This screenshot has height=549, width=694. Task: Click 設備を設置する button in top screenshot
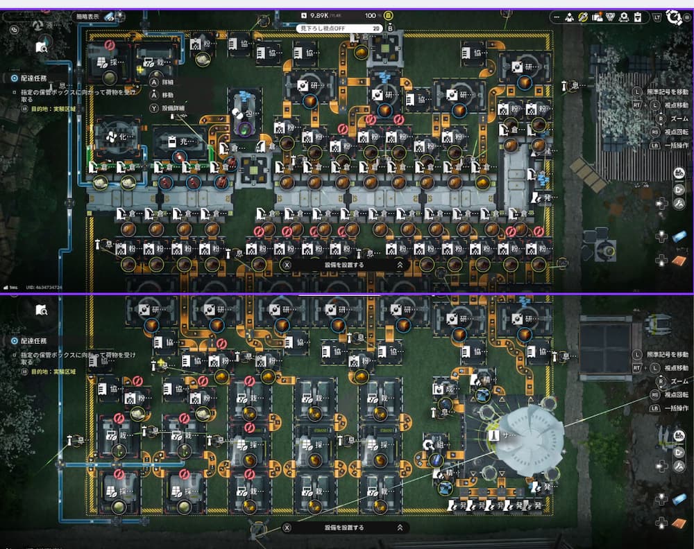click(344, 265)
